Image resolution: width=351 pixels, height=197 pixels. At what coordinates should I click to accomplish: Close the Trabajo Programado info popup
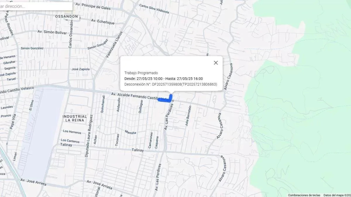tap(216, 63)
